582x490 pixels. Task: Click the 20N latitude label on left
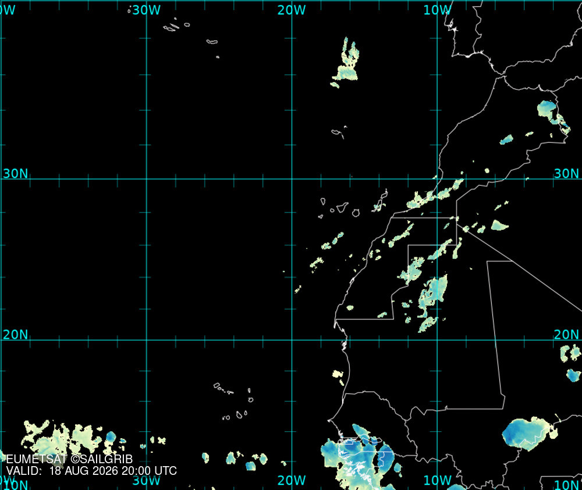(x=16, y=335)
